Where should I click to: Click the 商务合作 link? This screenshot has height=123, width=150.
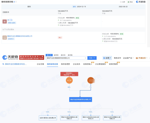(x=117, y=58)
